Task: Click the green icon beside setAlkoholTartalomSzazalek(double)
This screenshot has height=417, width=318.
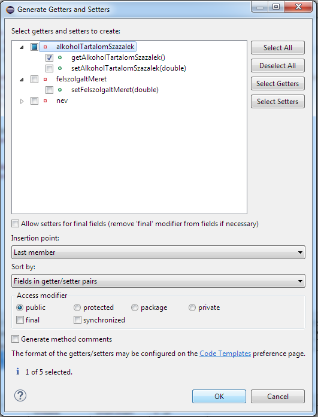Action: (x=60, y=68)
